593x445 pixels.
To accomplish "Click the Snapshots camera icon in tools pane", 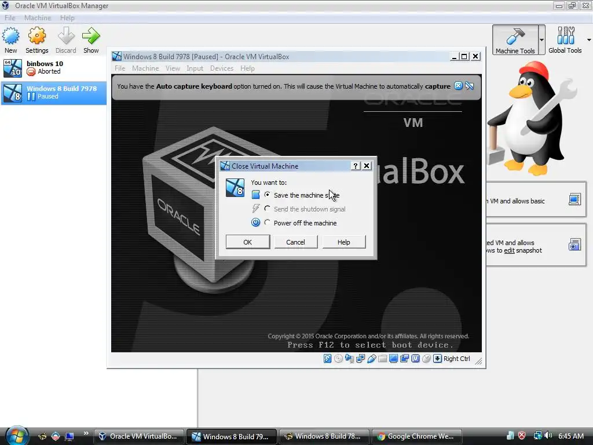I will 574,245.
